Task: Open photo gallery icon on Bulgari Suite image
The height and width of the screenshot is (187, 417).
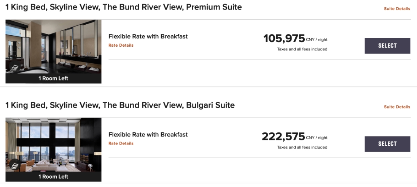Action: coord(14,166)
